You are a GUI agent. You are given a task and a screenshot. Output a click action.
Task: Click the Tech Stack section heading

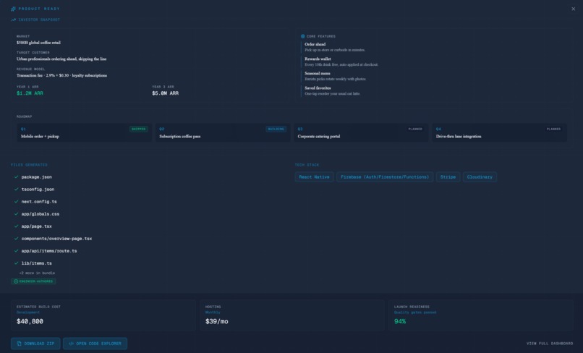tap(307, 165)
